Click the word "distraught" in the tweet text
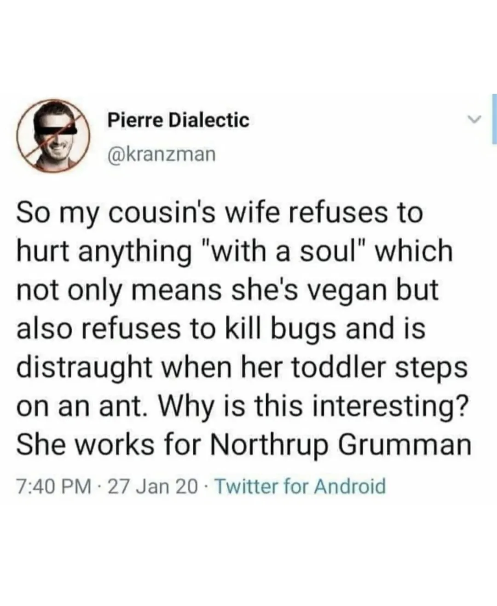 coord(85,368)
